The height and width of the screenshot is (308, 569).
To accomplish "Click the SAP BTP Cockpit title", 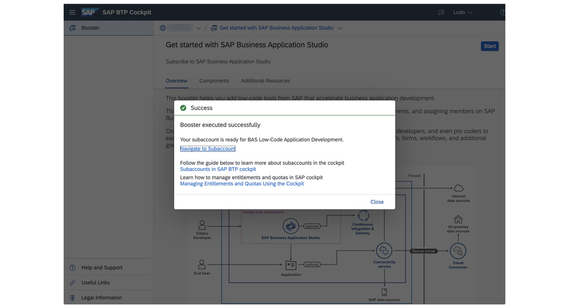I will coord(127,12).
